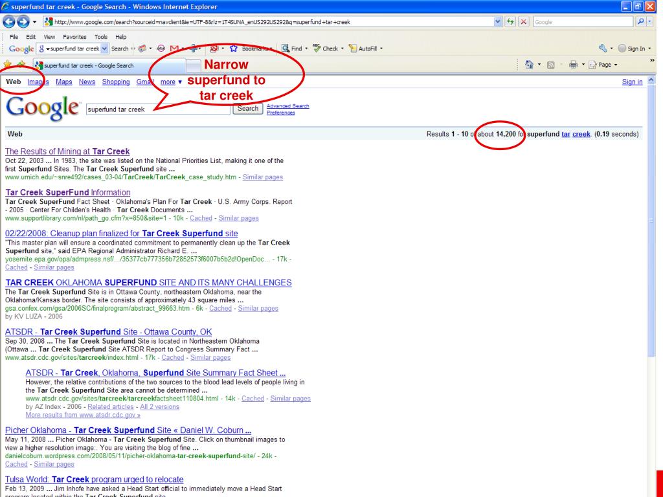Click the IE Home icon
663x497 pixels.
[x=529, y=65]
